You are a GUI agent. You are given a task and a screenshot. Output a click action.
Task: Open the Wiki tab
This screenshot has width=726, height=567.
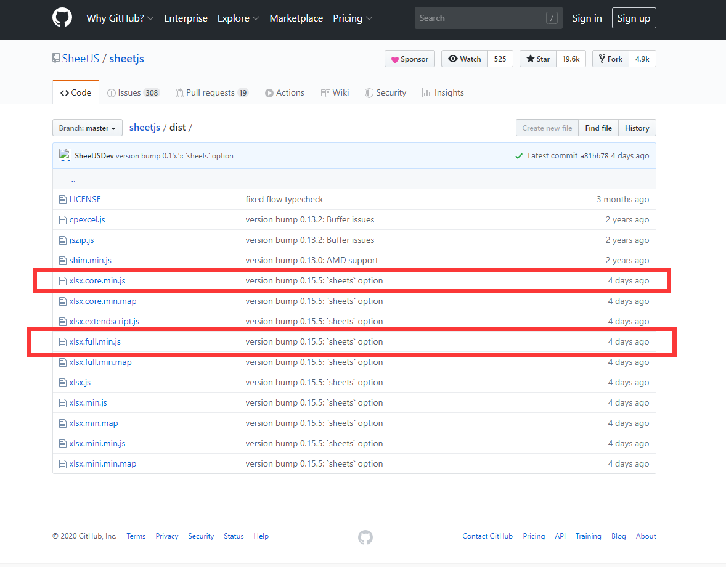(x=335, y=92)
